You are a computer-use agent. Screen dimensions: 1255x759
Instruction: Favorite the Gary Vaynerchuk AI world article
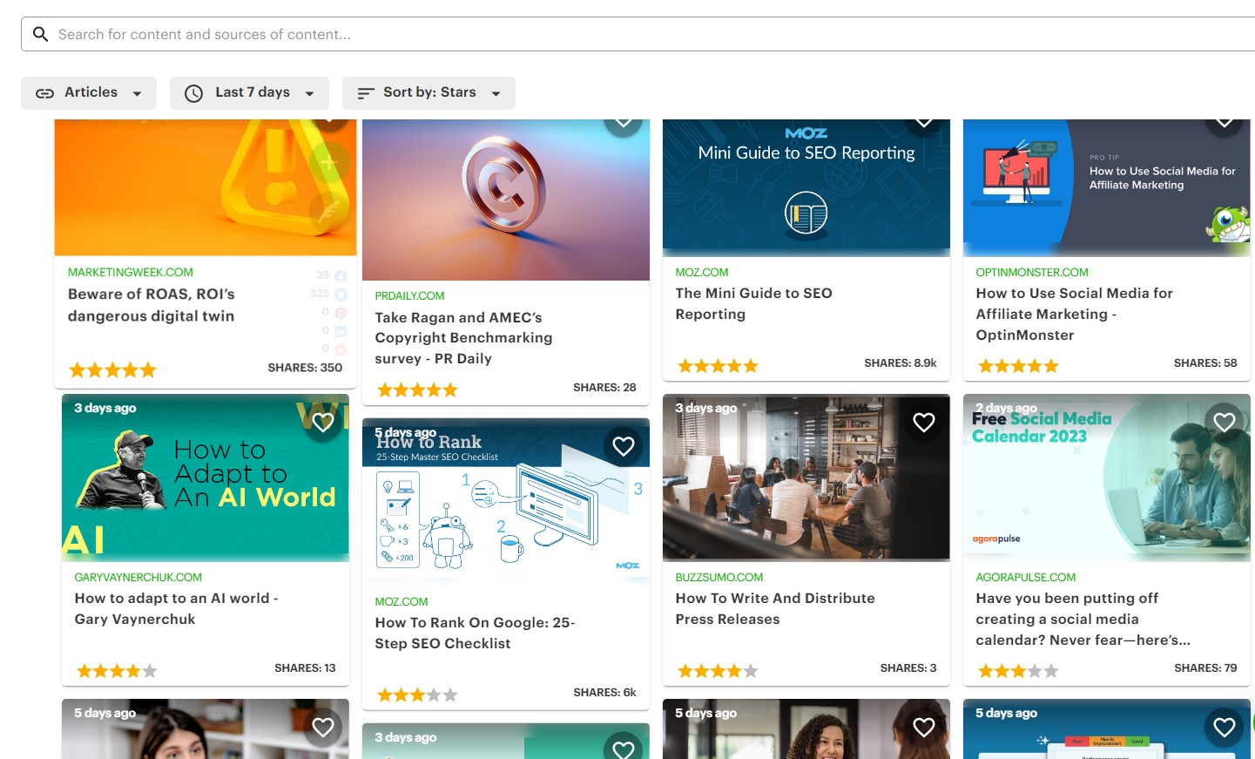(323, 423)
